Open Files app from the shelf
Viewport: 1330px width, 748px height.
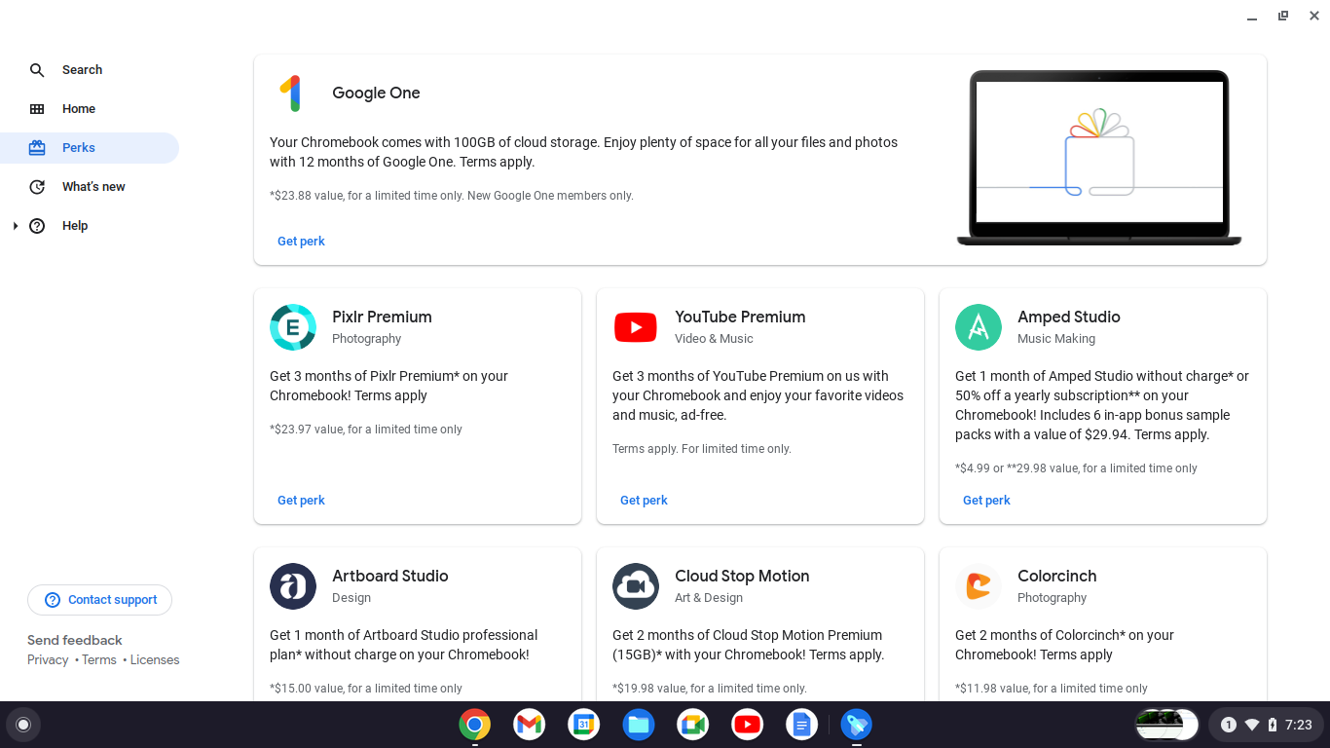pyautogui.click(x=639, y=725)
